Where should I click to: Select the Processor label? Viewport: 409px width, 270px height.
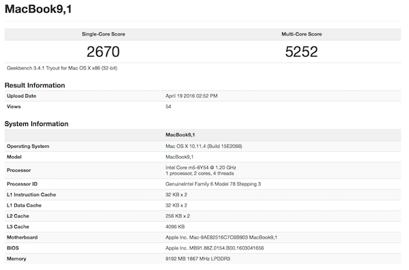coord(19,170)
